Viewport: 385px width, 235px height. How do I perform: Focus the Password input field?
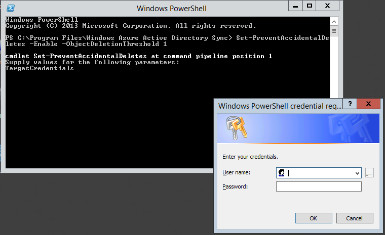coord(319,186)
